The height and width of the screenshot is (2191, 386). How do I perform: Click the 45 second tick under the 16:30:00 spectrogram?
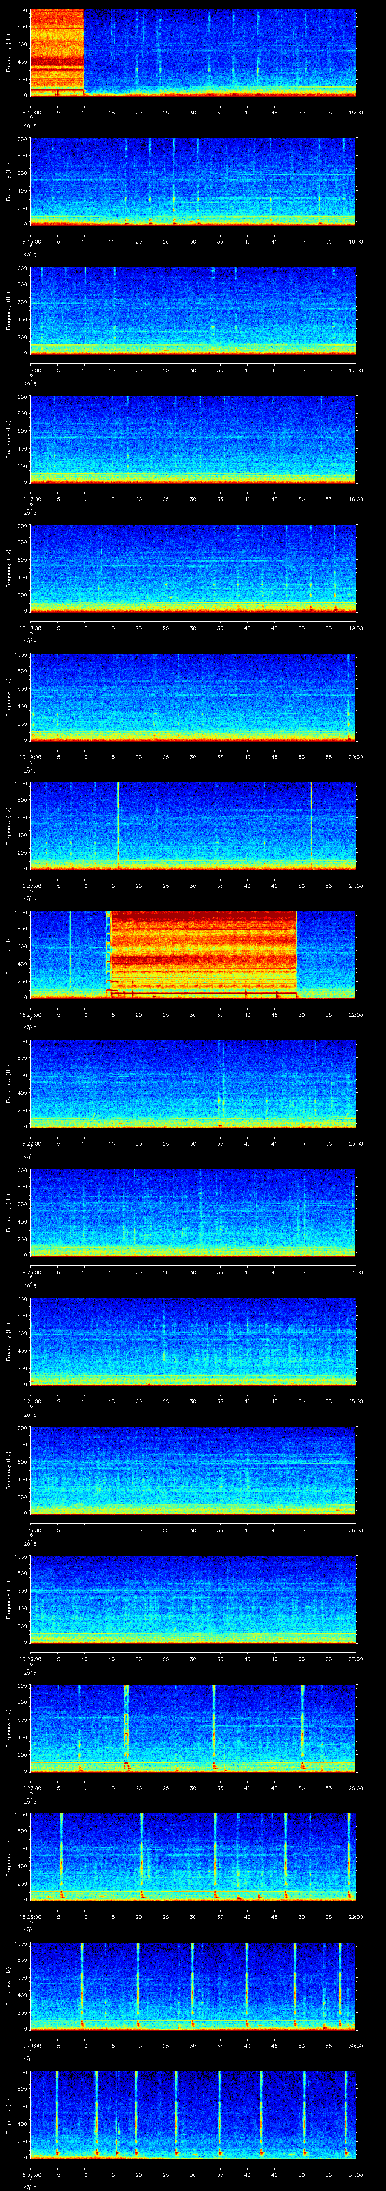(x=274, y=2174)
